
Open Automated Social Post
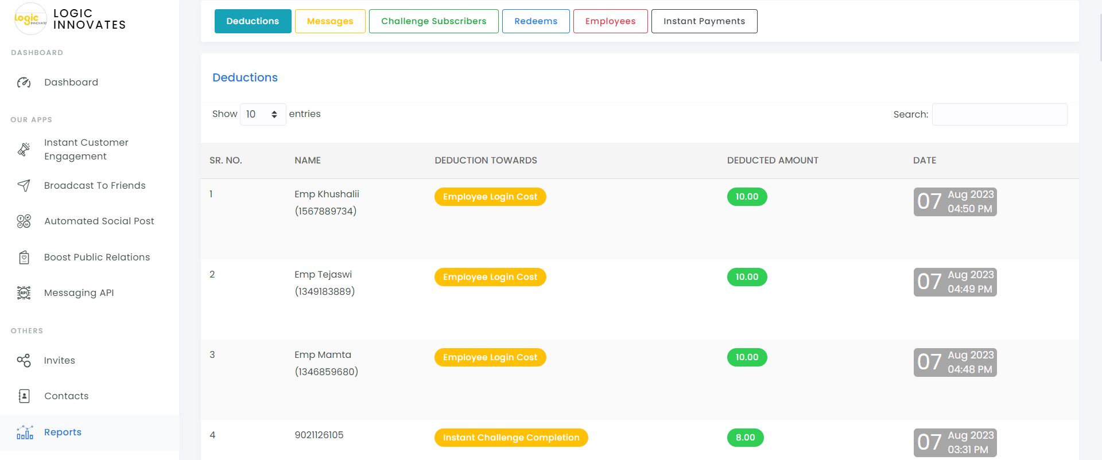pos(99,221)
